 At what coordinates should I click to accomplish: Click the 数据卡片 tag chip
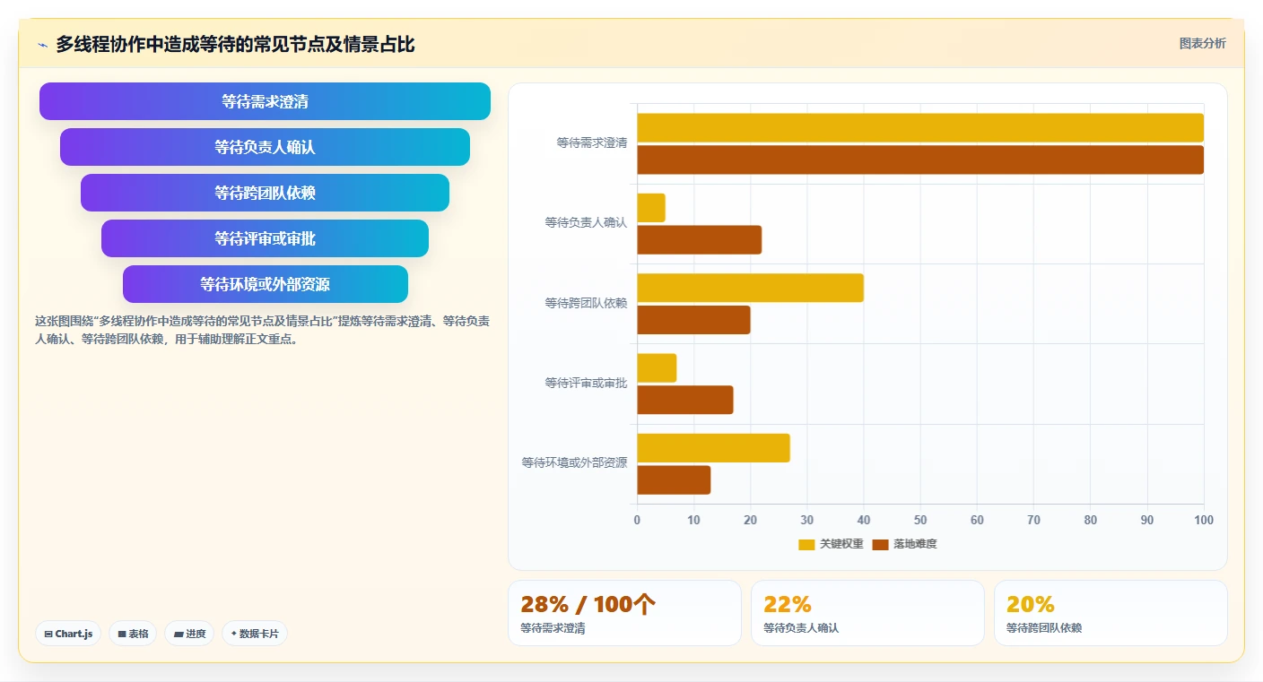(x=255, y=634)
